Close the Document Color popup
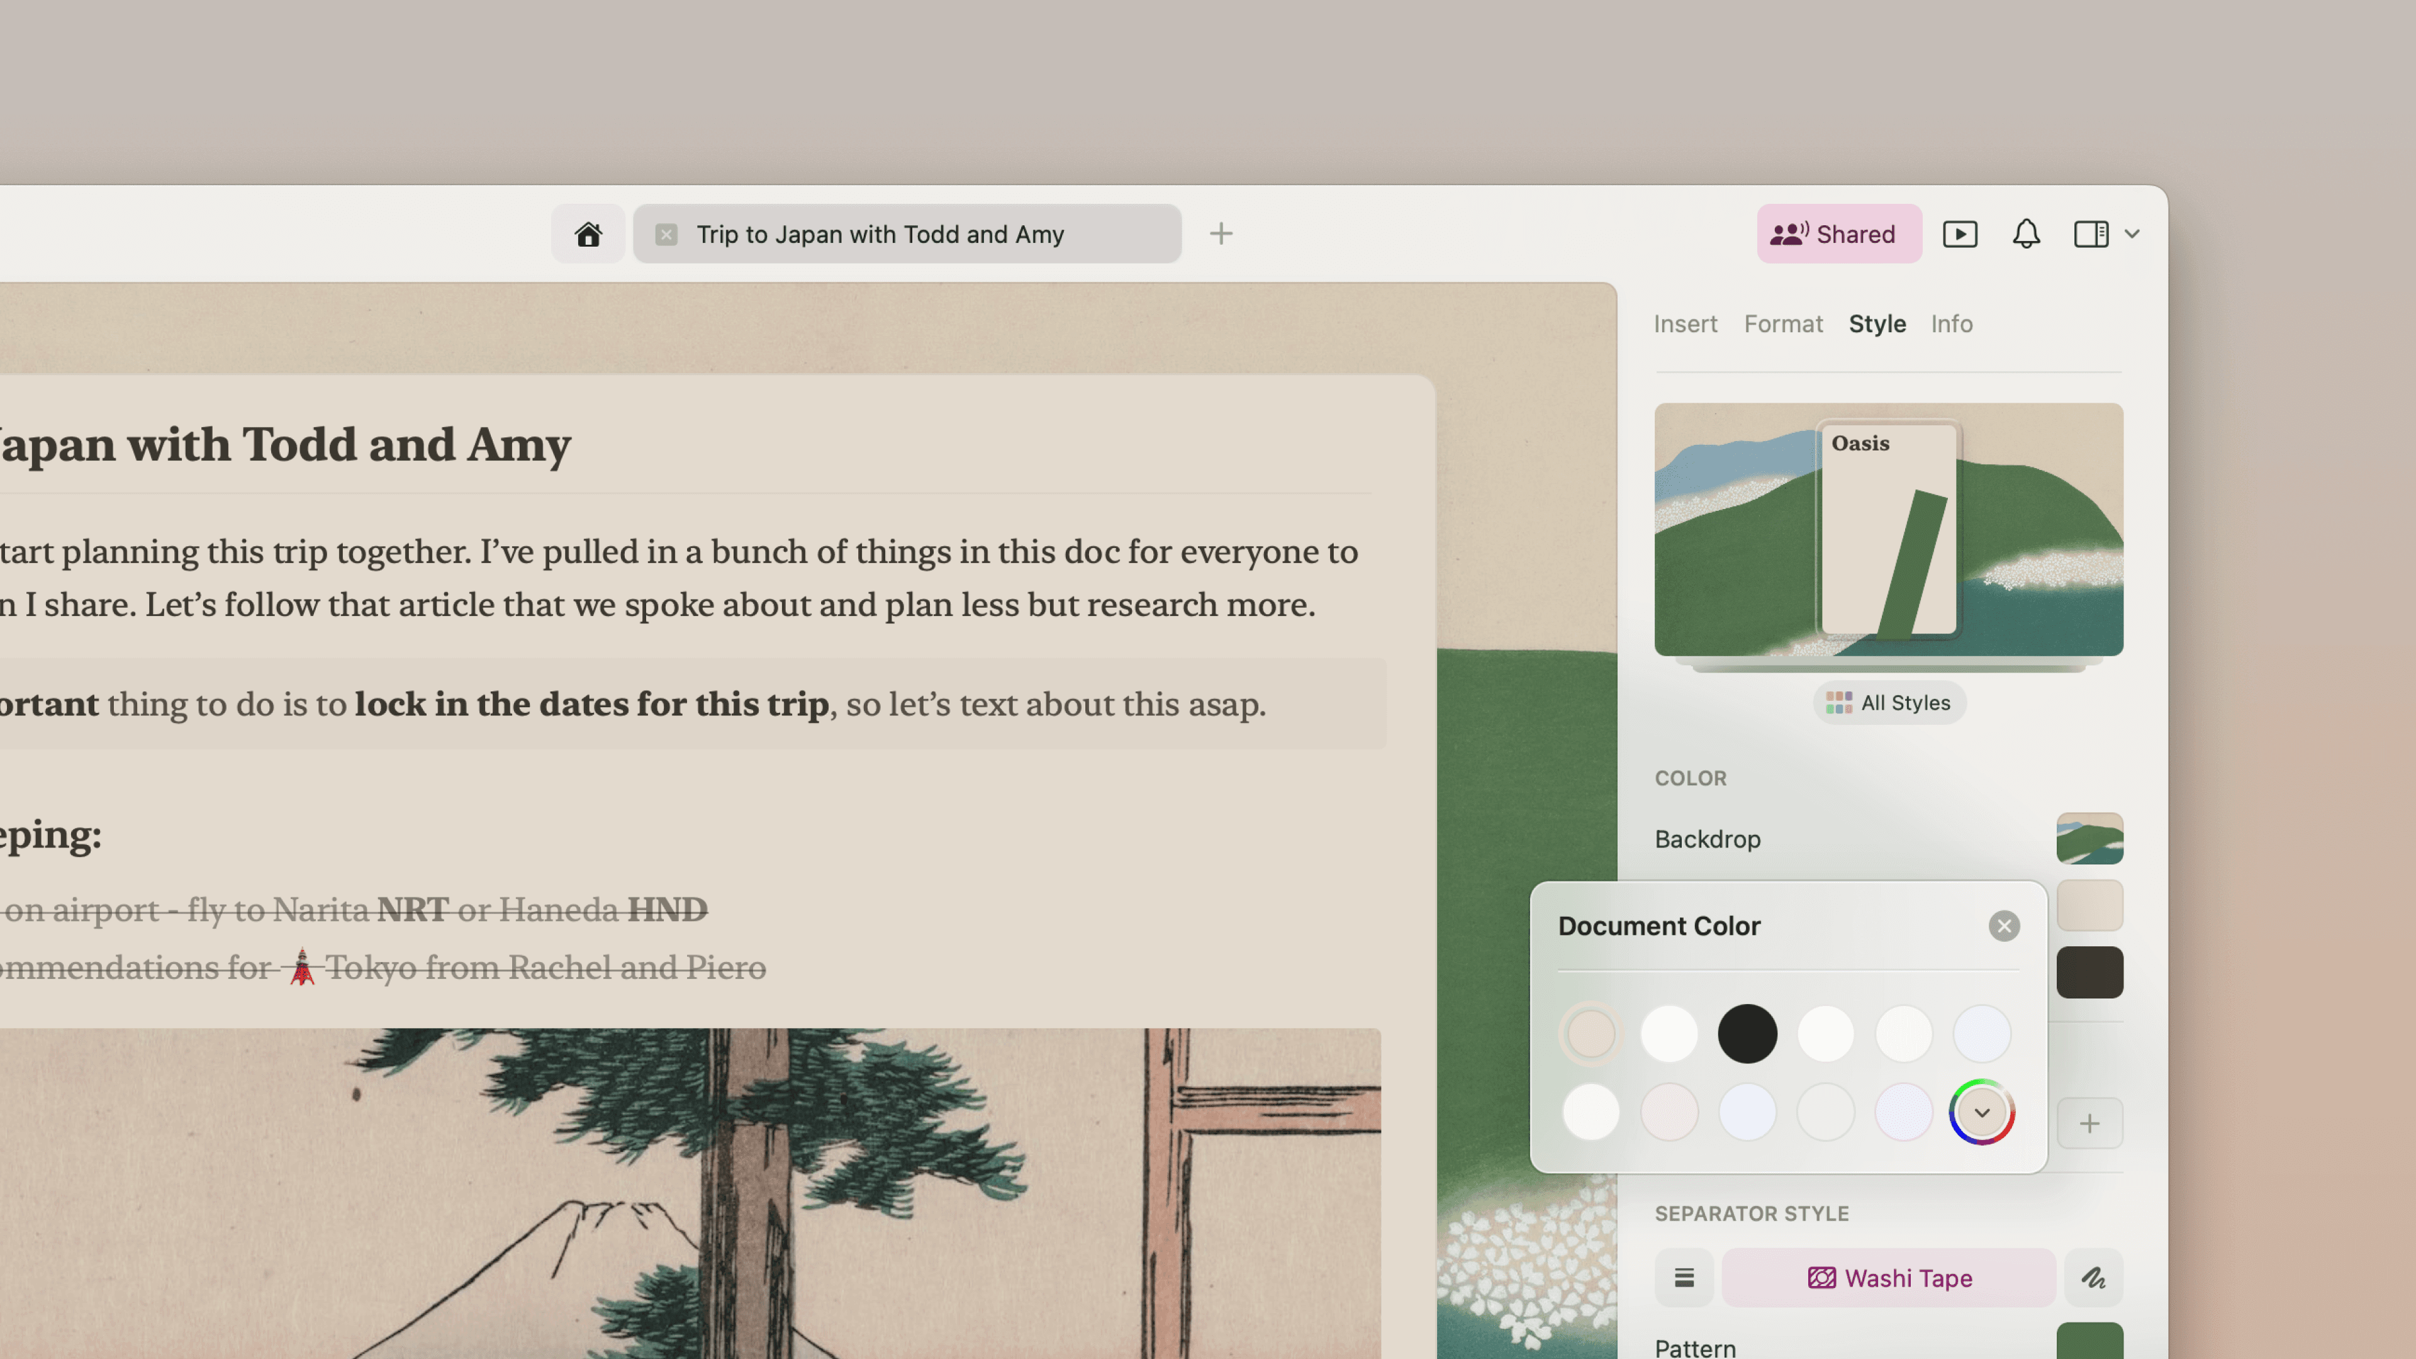The width and height of the screenshot is (2416, 1359). tap(2003, 926)
